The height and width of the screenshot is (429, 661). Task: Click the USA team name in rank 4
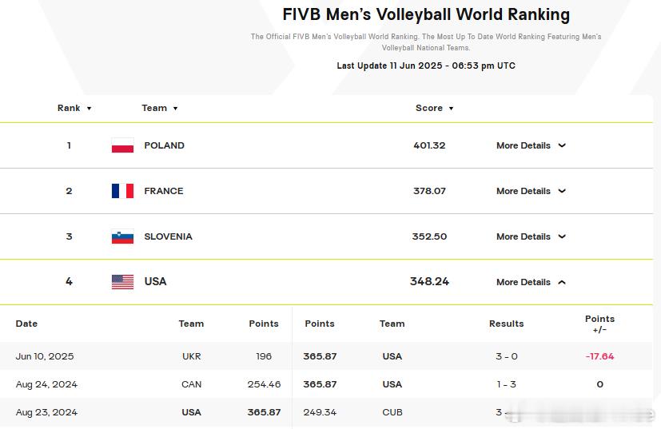coord(155,281)
